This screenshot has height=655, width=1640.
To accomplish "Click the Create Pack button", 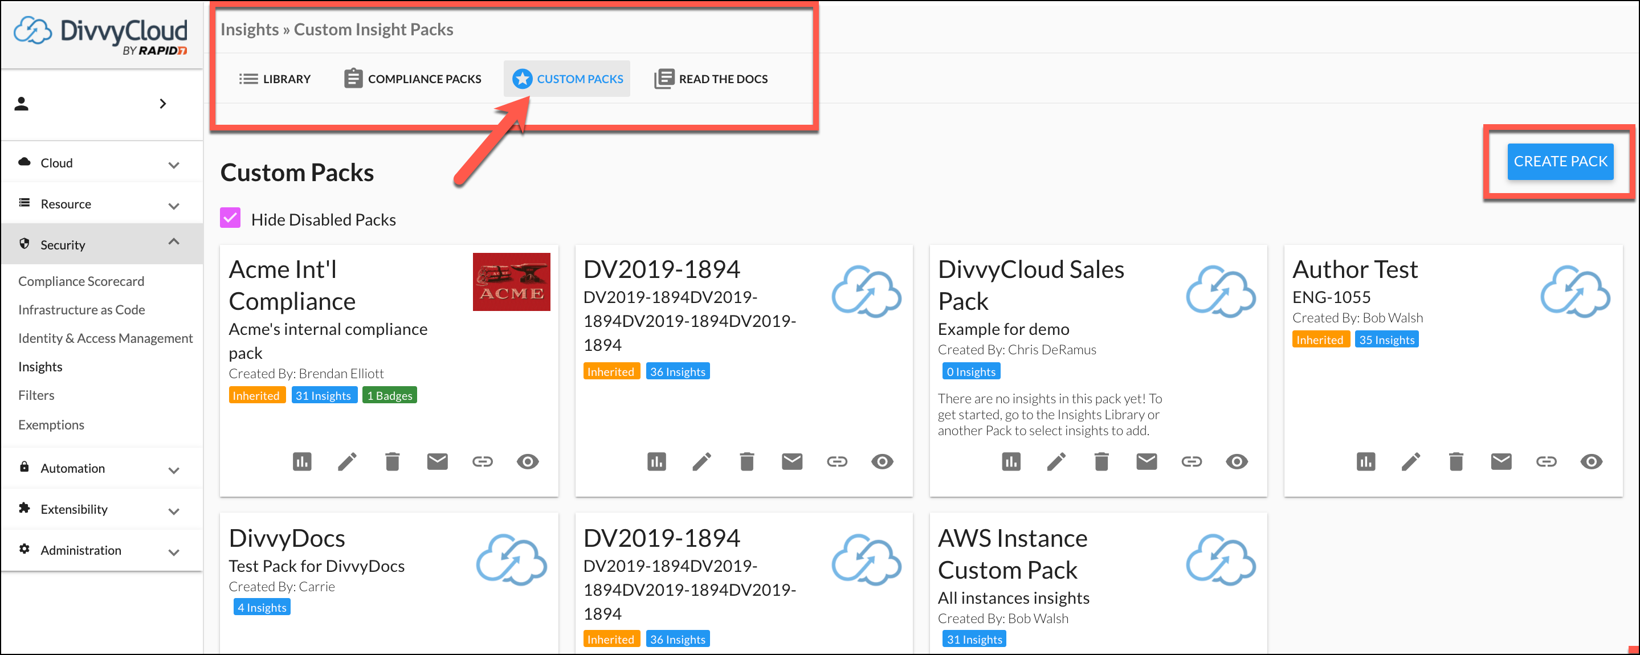I will point(1560,162).
